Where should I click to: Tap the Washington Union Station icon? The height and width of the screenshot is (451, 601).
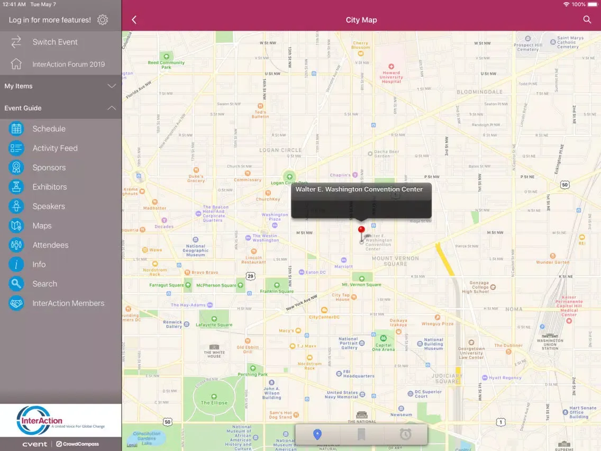550,336
